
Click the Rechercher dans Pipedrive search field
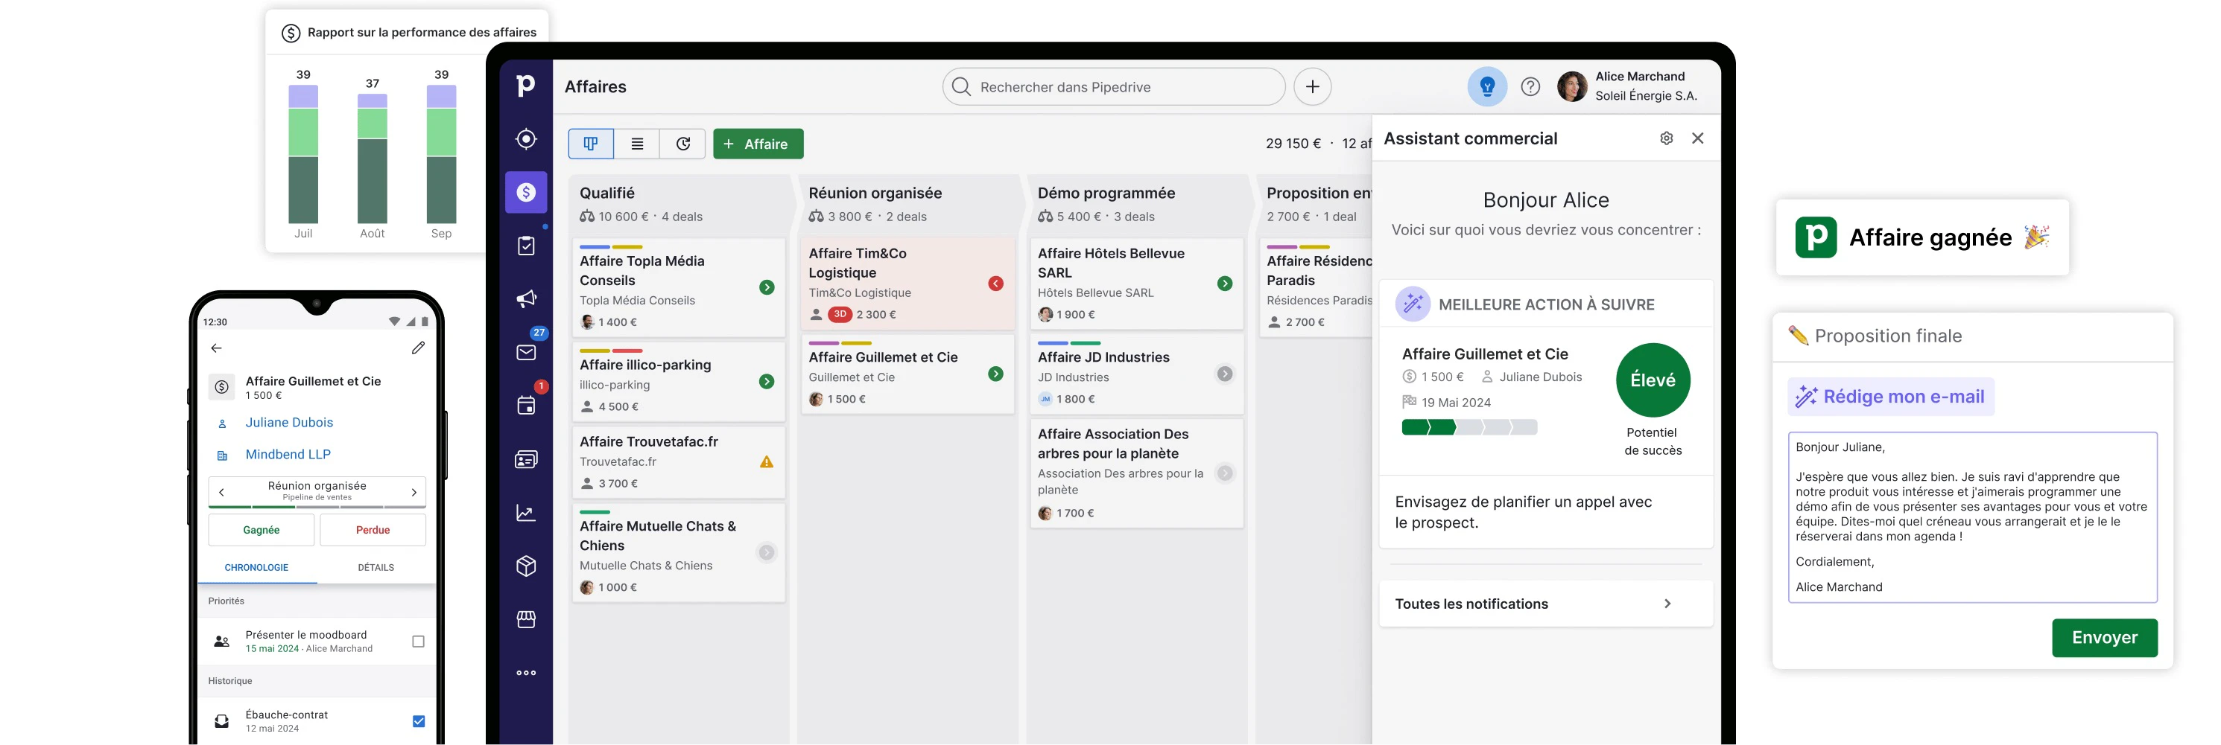click(x=1114, y=87)
